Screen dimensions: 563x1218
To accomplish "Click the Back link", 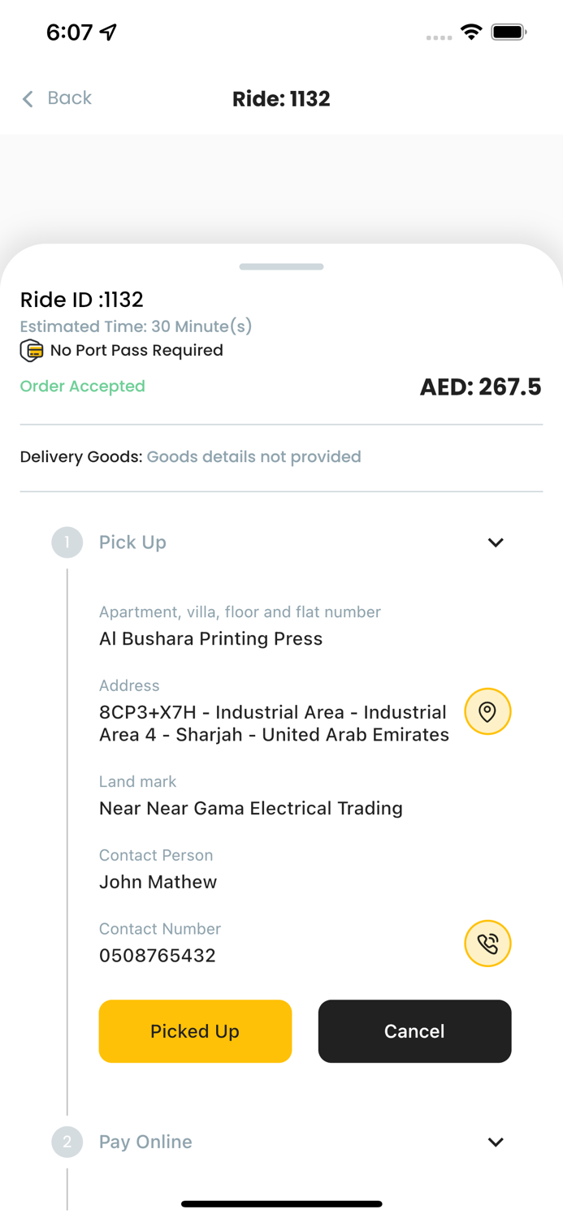I will (70, 98).
